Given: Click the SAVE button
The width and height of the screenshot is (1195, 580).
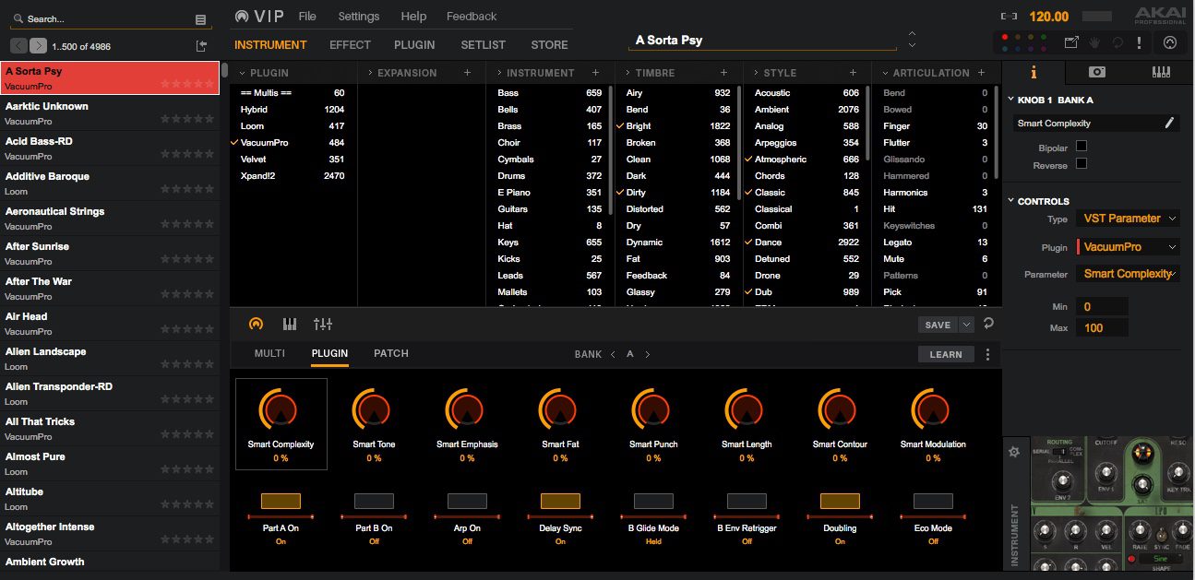Looking at the screenshot, I should pos(938,325).
